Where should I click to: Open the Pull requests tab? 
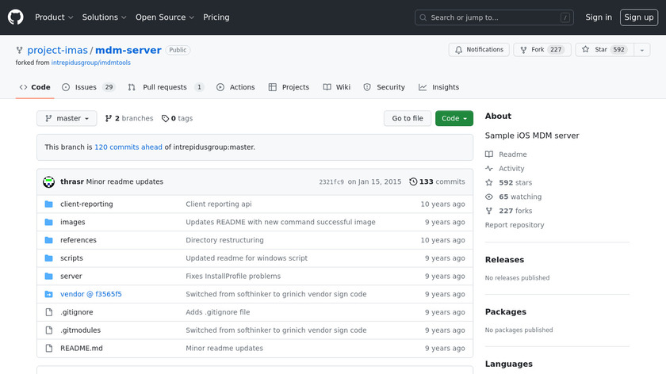[x=166, y=87]
